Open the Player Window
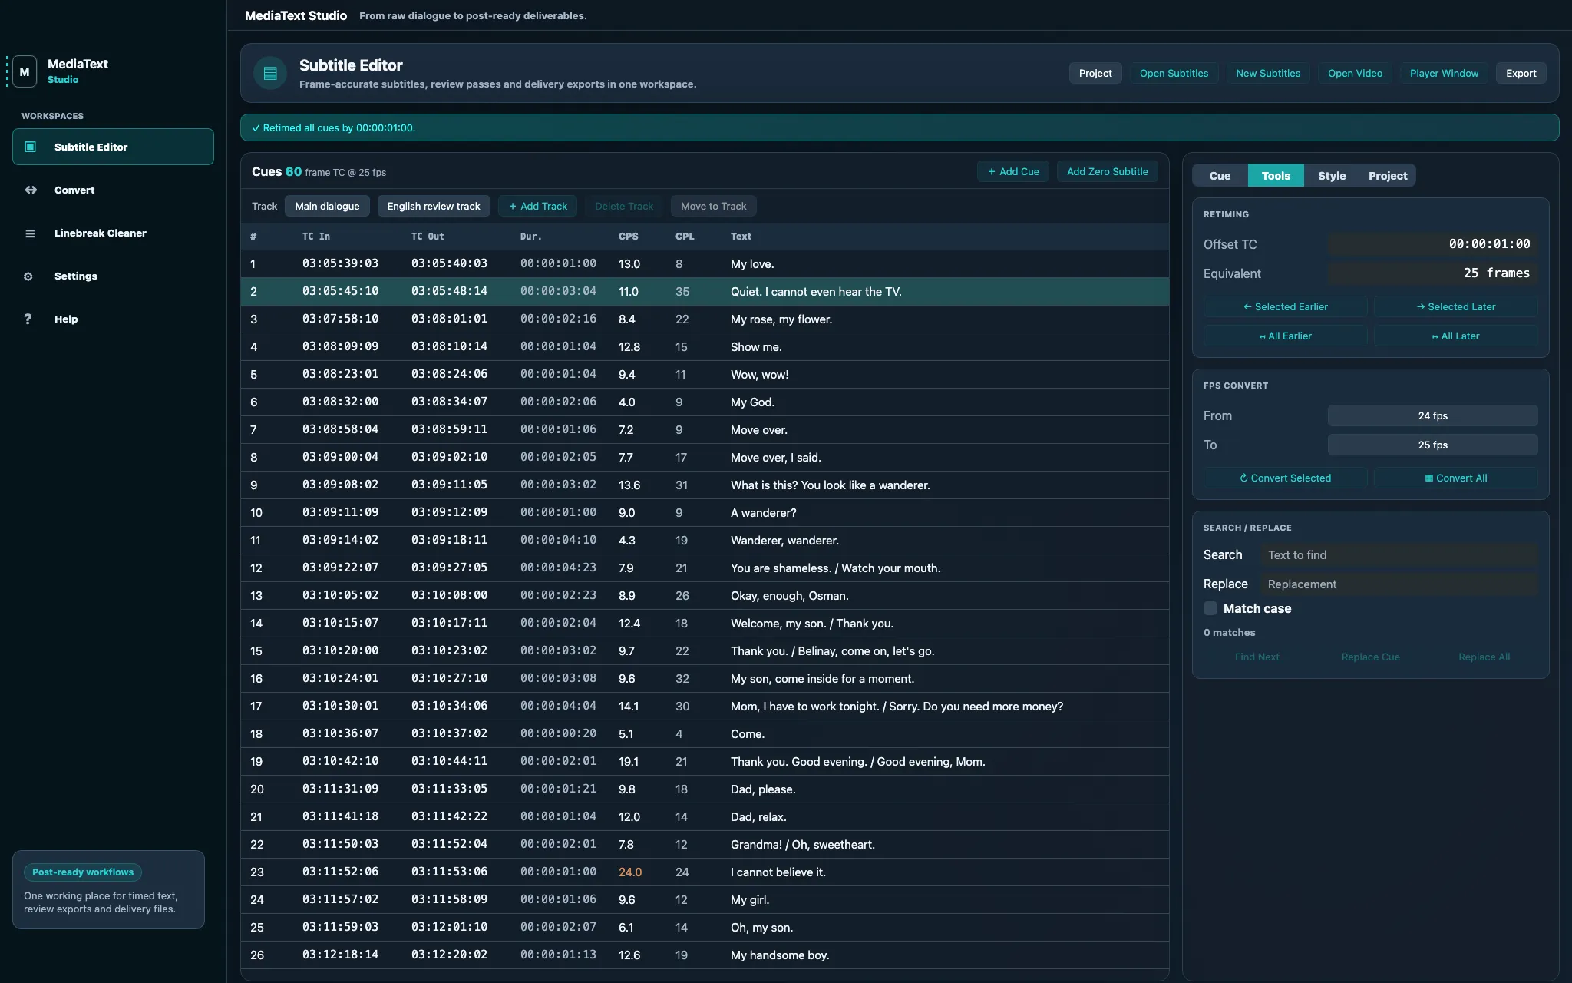Viewport: 1572px width, 983px height. pos(1444,73)
